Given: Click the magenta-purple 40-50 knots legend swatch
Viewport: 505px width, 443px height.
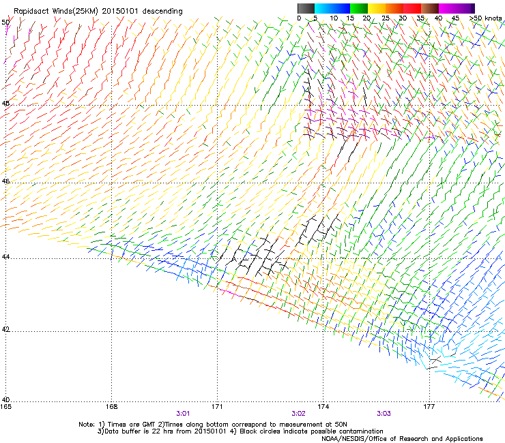Looking at the screenshot, I should [457, 8].
